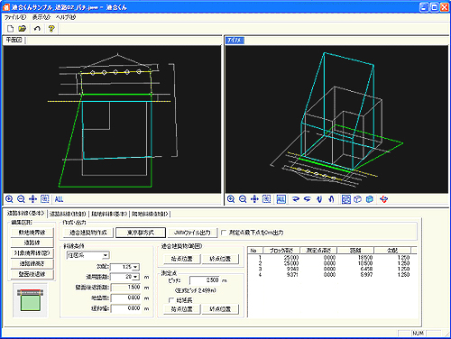
Task: Click the 壁面後退距離 field showing 1.500
Action: tap(125, 288)
